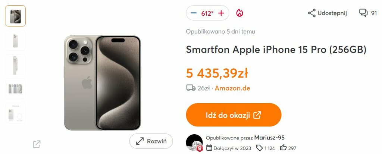Click the Mariusz-95 avatar picture
This screenshot has height=154, width=382.
[x=194, y=142]
